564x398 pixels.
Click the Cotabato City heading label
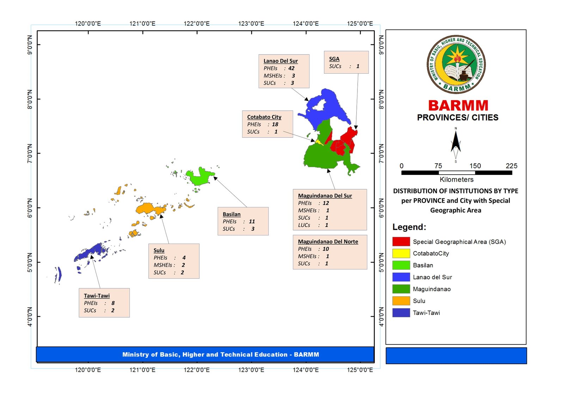264,117
